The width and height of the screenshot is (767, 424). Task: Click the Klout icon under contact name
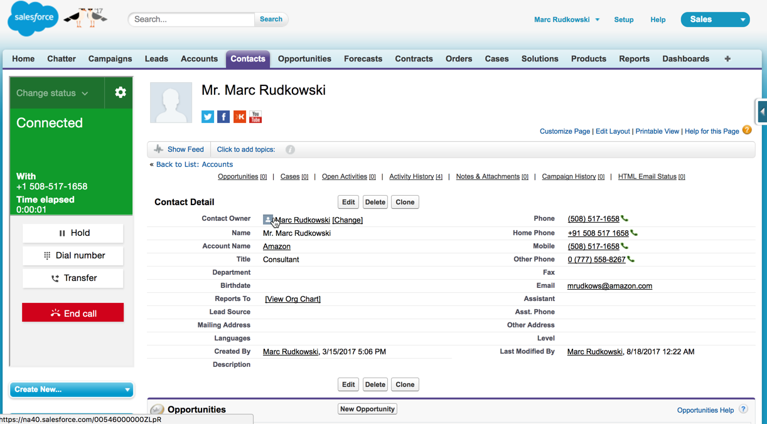239,117
